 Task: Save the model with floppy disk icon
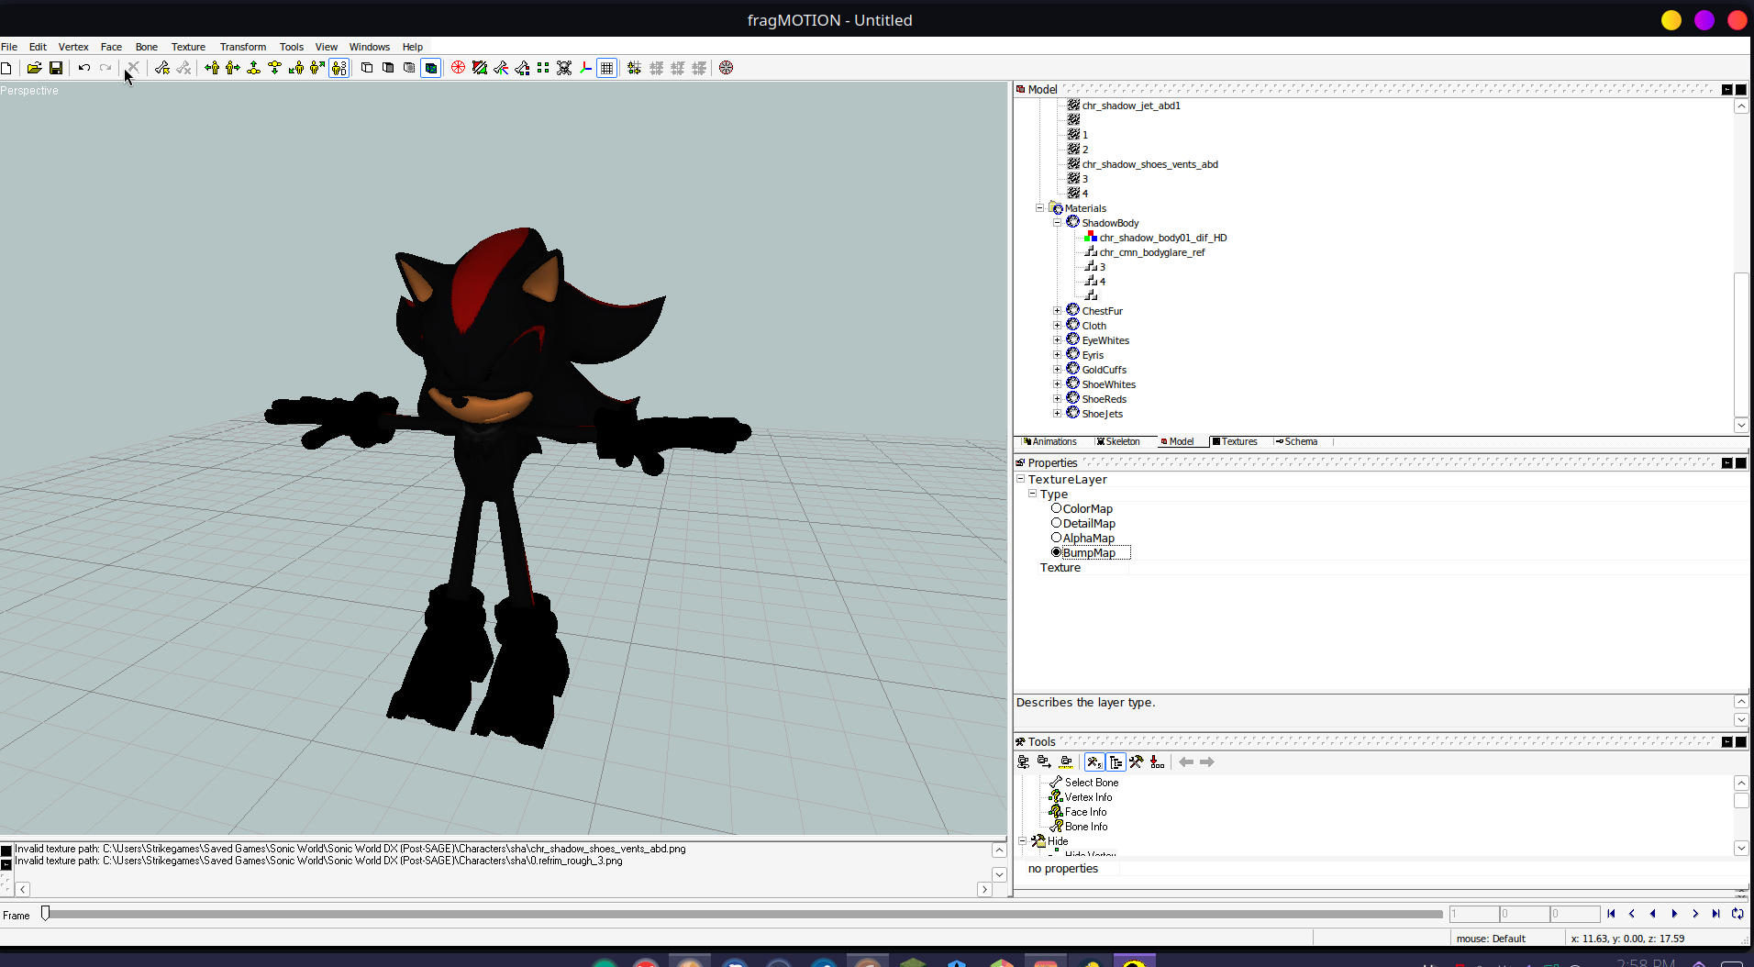point(56,68)
